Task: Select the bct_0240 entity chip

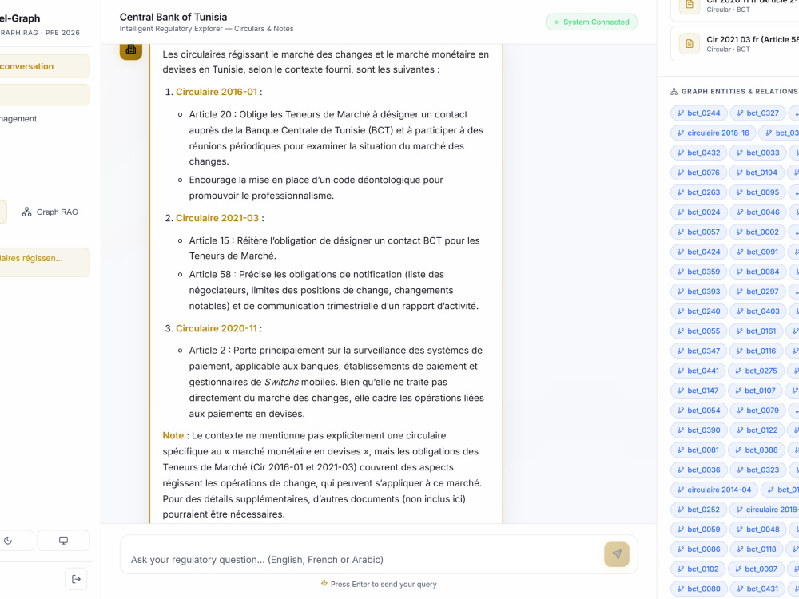Action: point(698,311)
